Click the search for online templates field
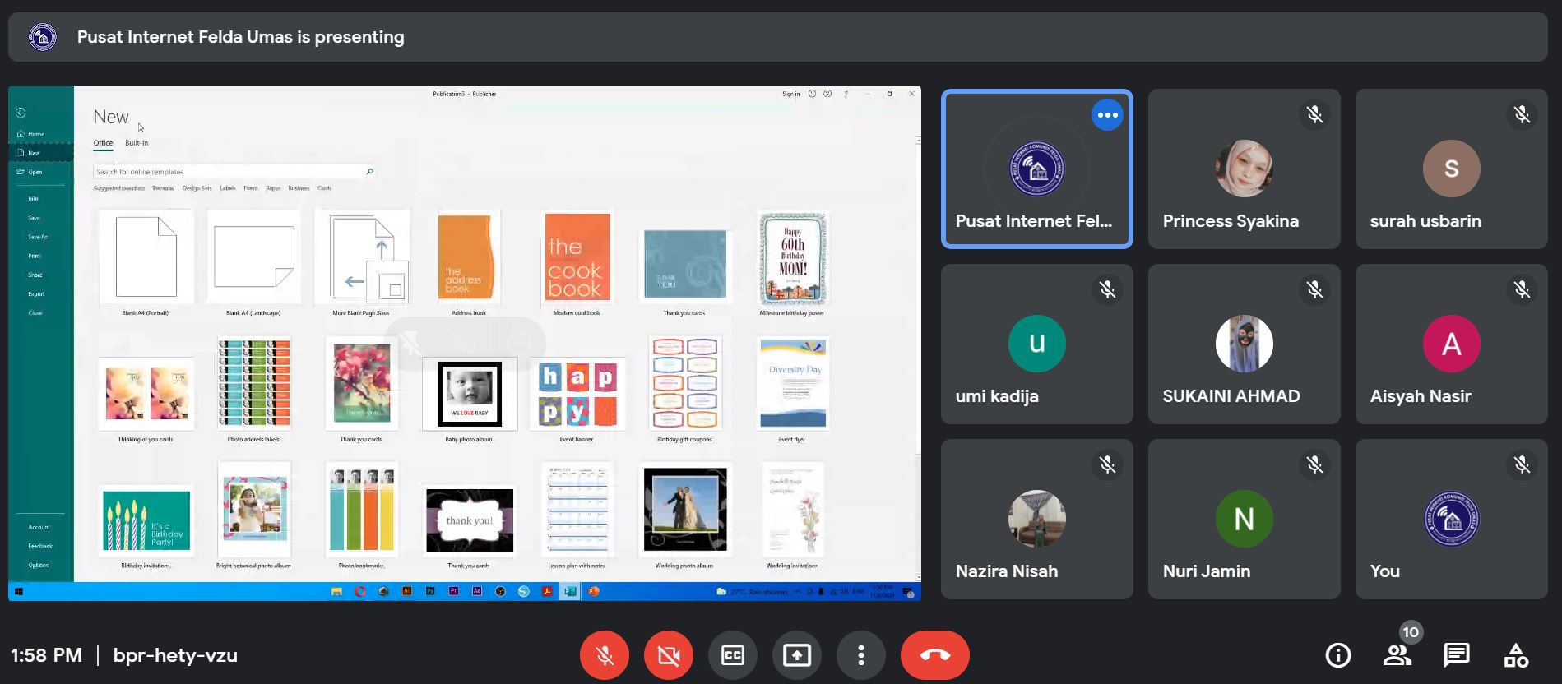 coord(229,172)
